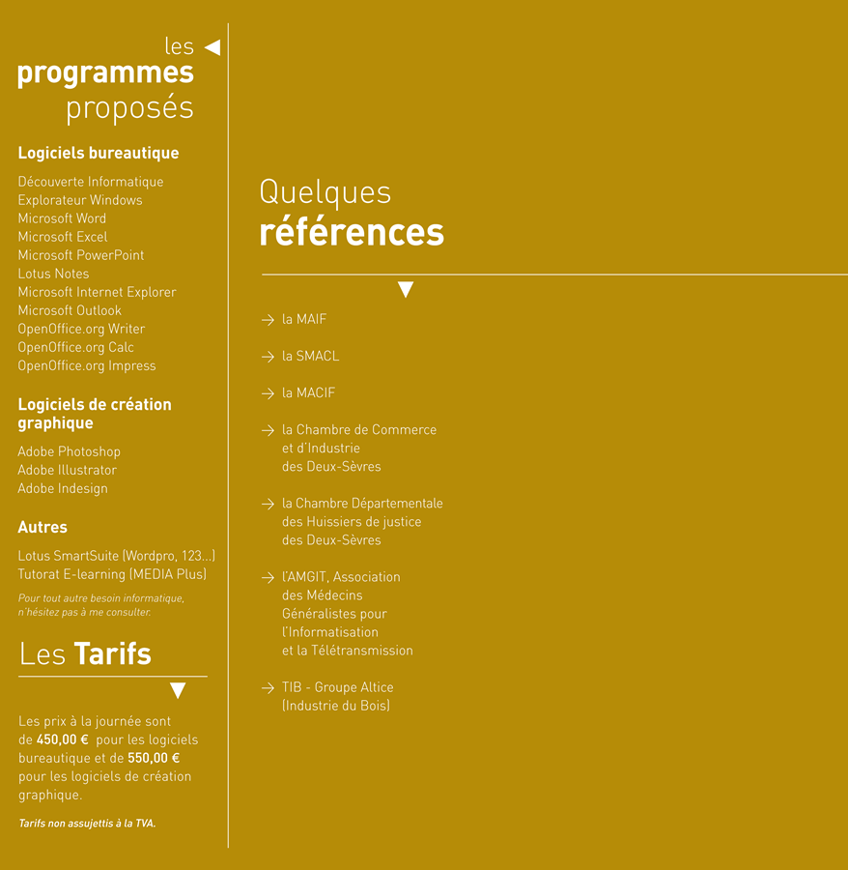848x870 pixels.
Task: Click arrow beside TIB - Groupe Altice
Action: tap(268, 688)
